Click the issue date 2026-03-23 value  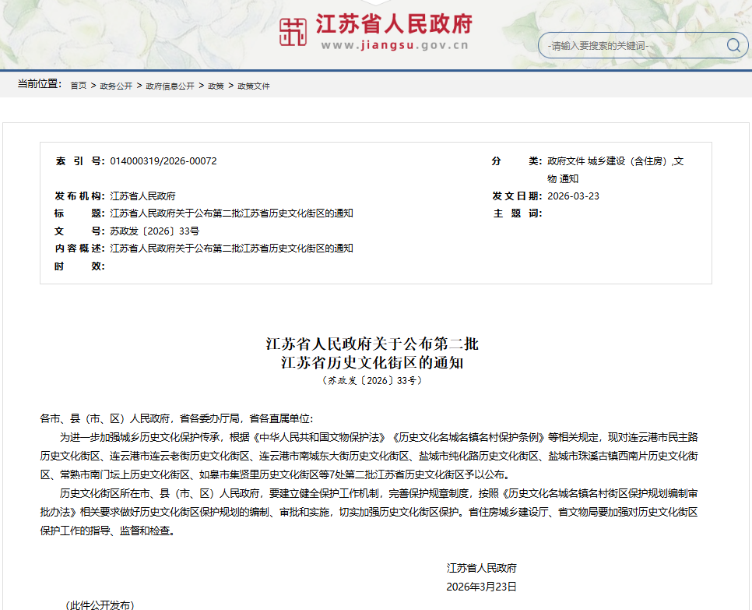pyautogui.click(x=573, y=196)
